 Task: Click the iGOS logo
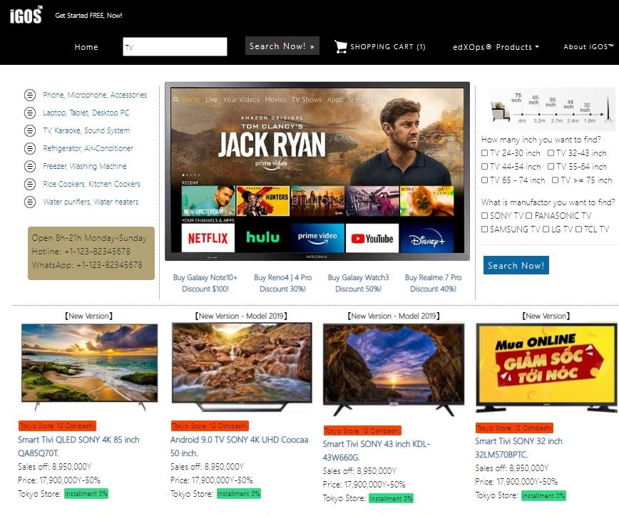[26, 15]
